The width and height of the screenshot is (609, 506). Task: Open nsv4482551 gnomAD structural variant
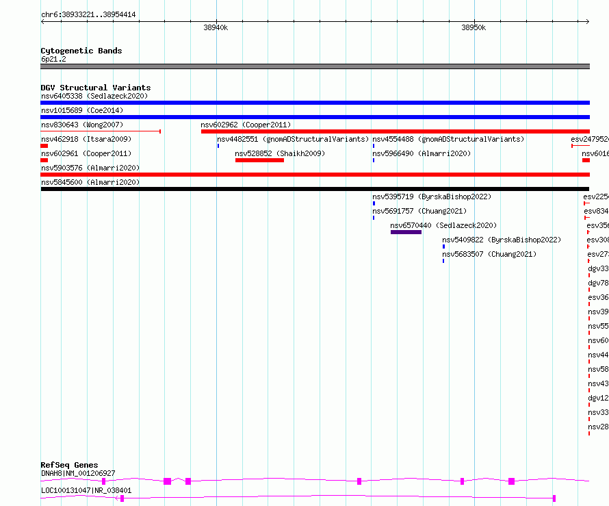pyautogui.click(x=293, y=139)
